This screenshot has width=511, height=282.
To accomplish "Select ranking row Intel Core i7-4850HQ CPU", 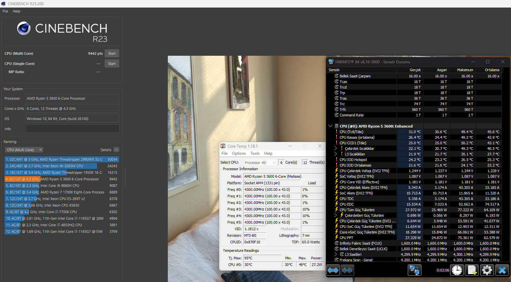I will (62, 225).
